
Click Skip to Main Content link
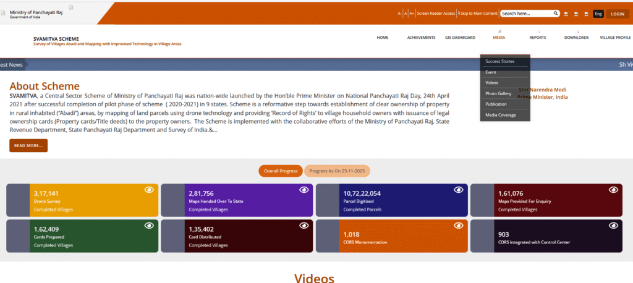click(x=478, y=14)
